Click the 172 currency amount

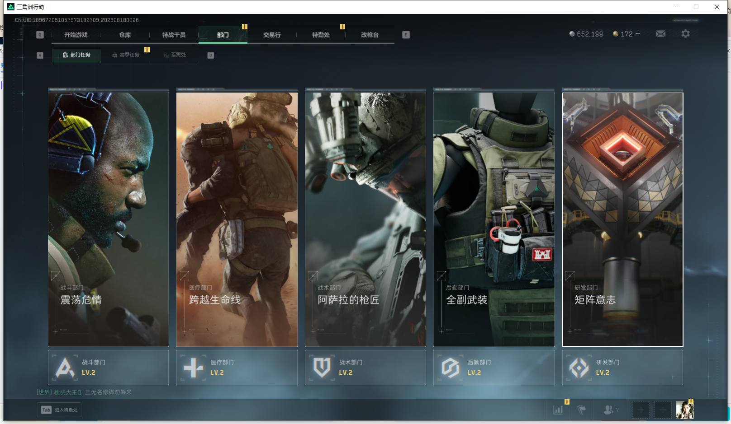627,34
